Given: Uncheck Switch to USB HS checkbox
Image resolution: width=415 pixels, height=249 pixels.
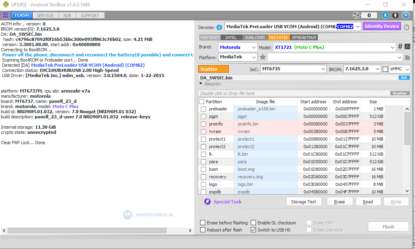Looking at the screenshot, I should pos(253,230).
